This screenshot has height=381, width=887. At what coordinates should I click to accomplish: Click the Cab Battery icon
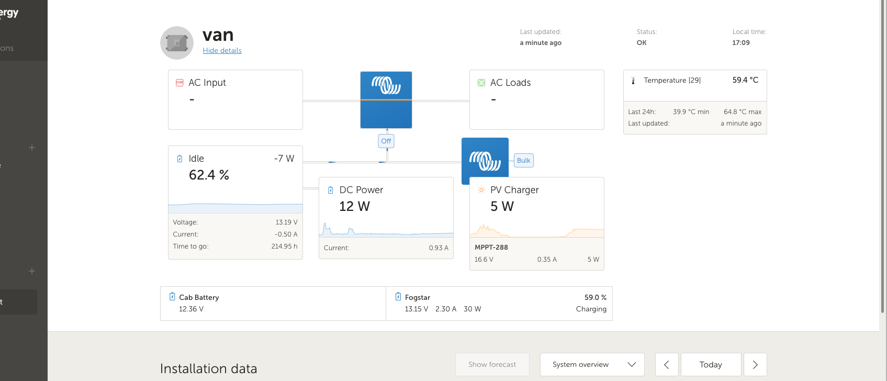172,297
